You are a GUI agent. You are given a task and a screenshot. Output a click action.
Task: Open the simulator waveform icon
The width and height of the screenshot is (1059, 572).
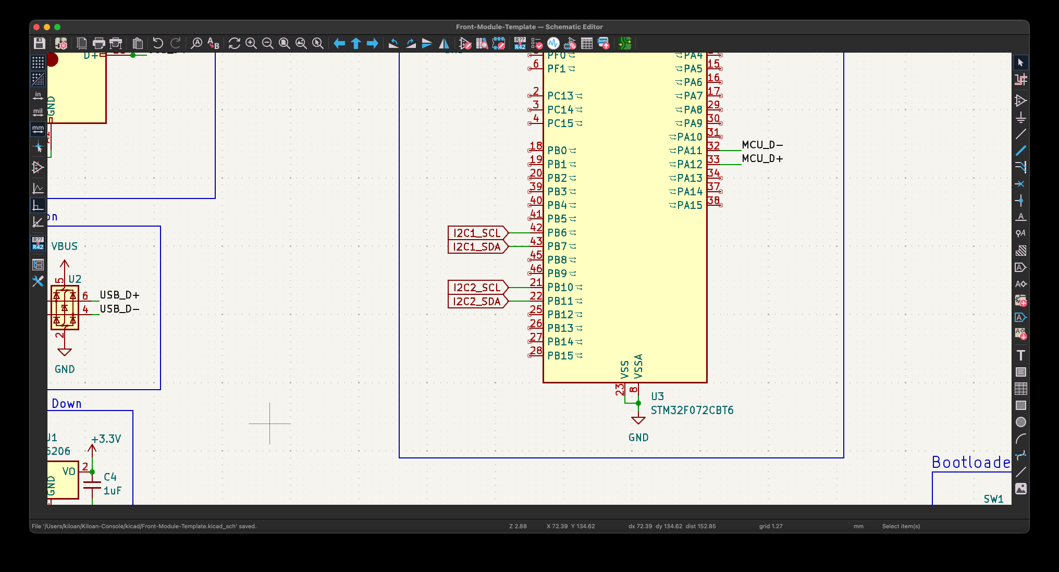553,43
